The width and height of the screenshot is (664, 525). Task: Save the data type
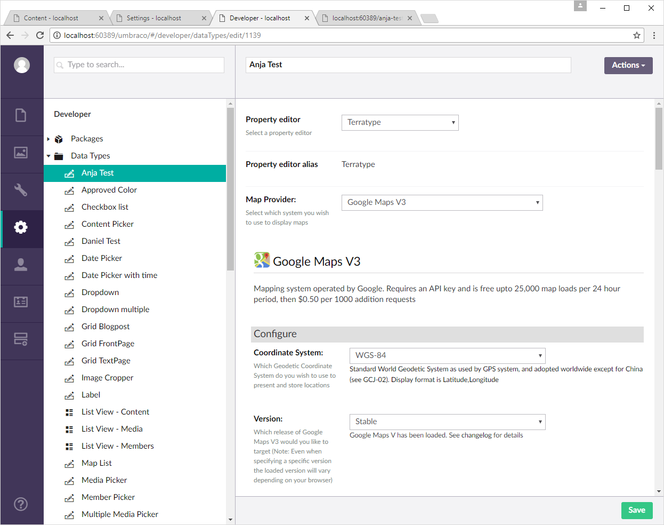pos(637,511)
